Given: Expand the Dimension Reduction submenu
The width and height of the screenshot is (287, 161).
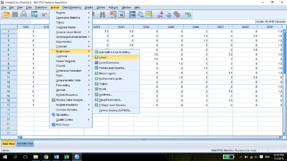Looking at the screenshot, I should tap(71, 71).
